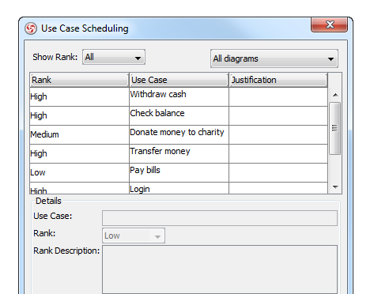Open the Show Rank dropdown
Viewport: 374px width, 294px height.
(114, 57)
